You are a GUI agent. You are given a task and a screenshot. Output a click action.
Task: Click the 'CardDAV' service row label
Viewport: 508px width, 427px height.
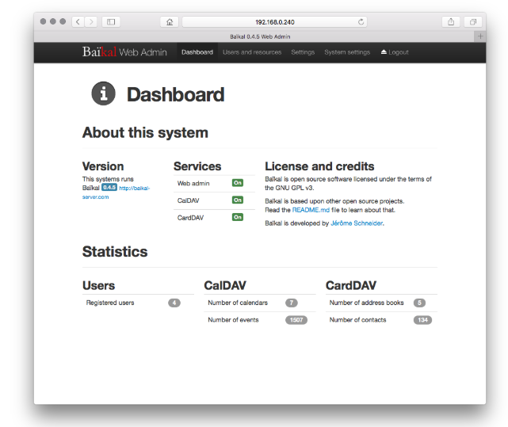point(190,218)
